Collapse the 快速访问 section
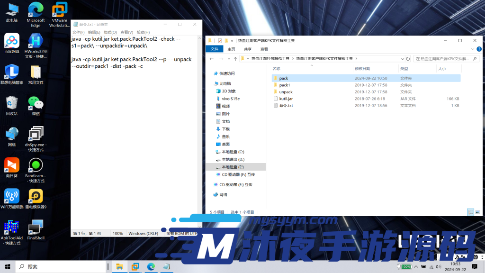 point(212,74)
